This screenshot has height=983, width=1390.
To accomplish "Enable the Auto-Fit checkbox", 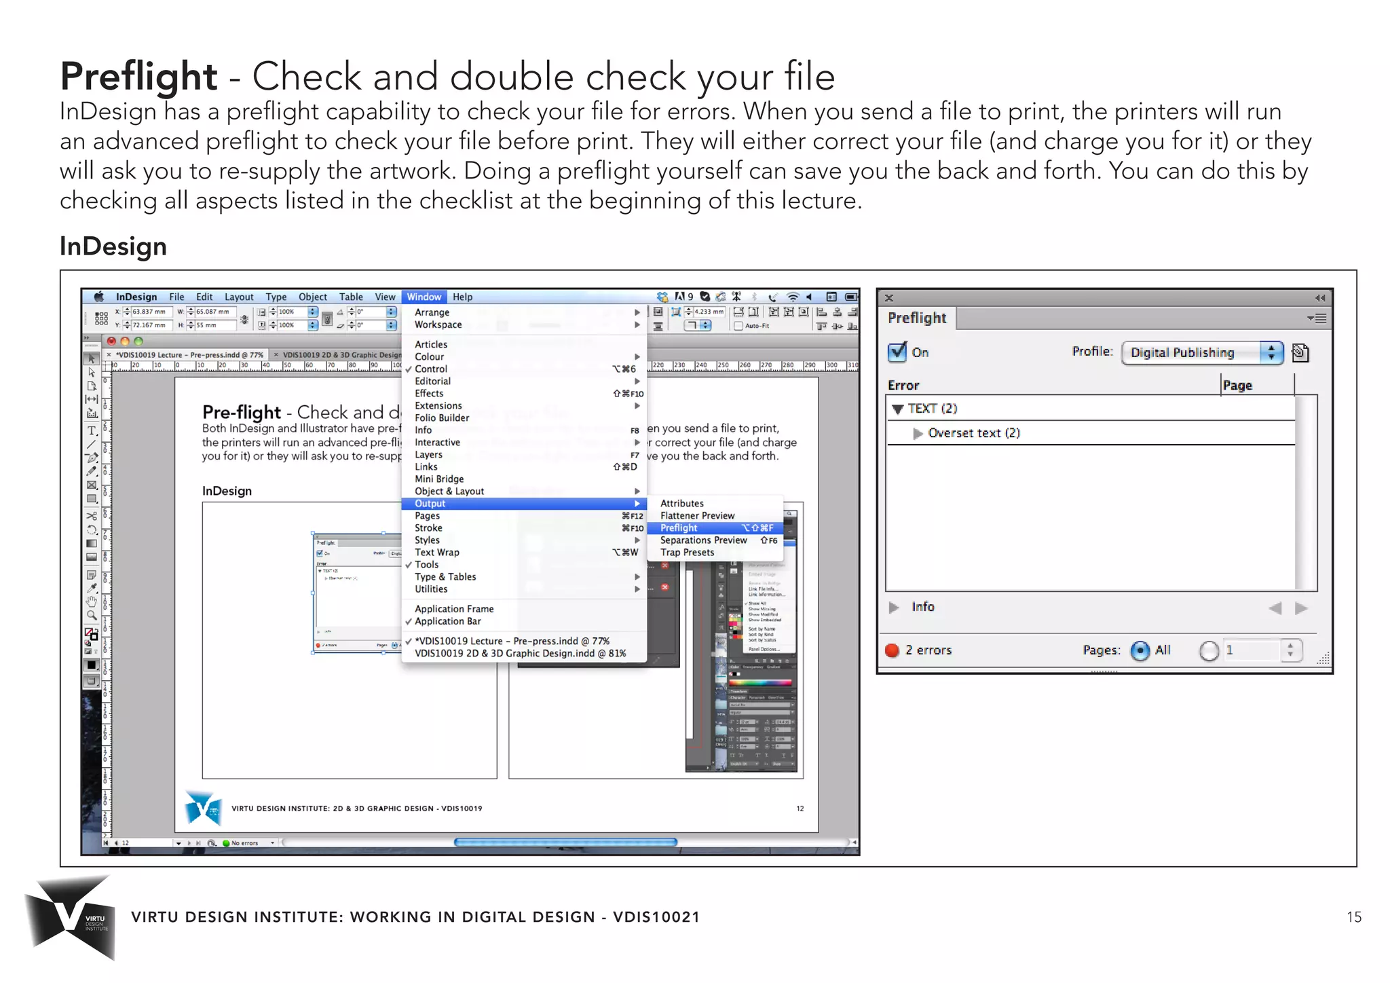I will (738, 326).
